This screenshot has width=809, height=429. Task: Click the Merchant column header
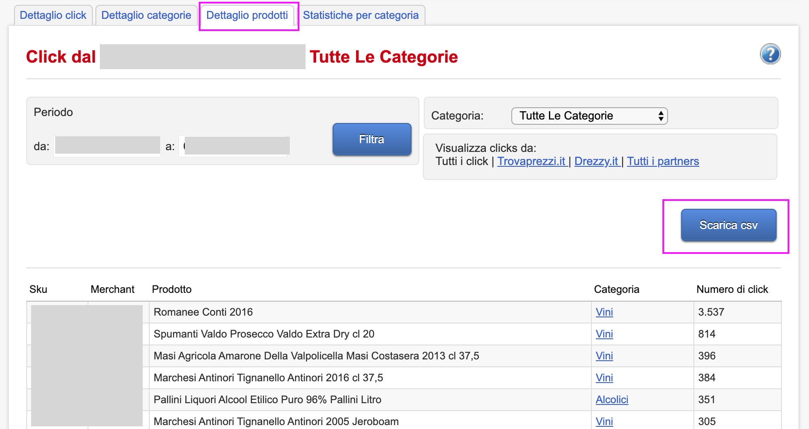[113, 289]
